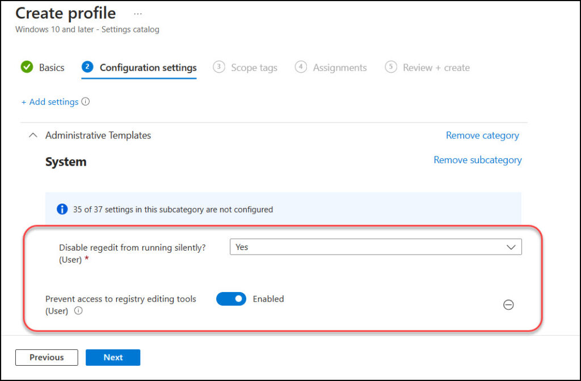
Task: Click the '35 of 37 settings' notice text
Action: click(x=173, y=210)
